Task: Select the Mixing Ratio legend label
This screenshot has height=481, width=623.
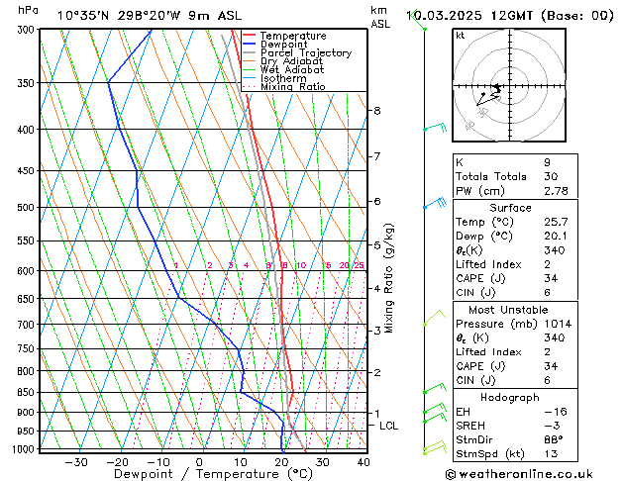Action: tap(293, 86)
